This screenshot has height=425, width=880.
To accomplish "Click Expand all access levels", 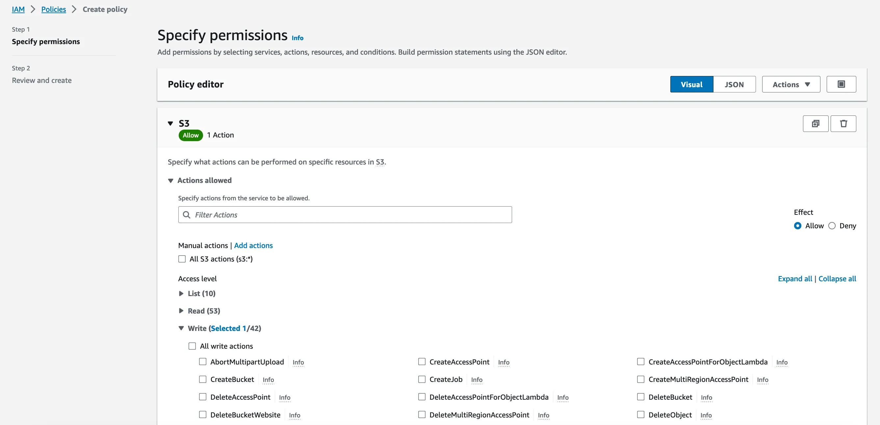I will 795,279.
